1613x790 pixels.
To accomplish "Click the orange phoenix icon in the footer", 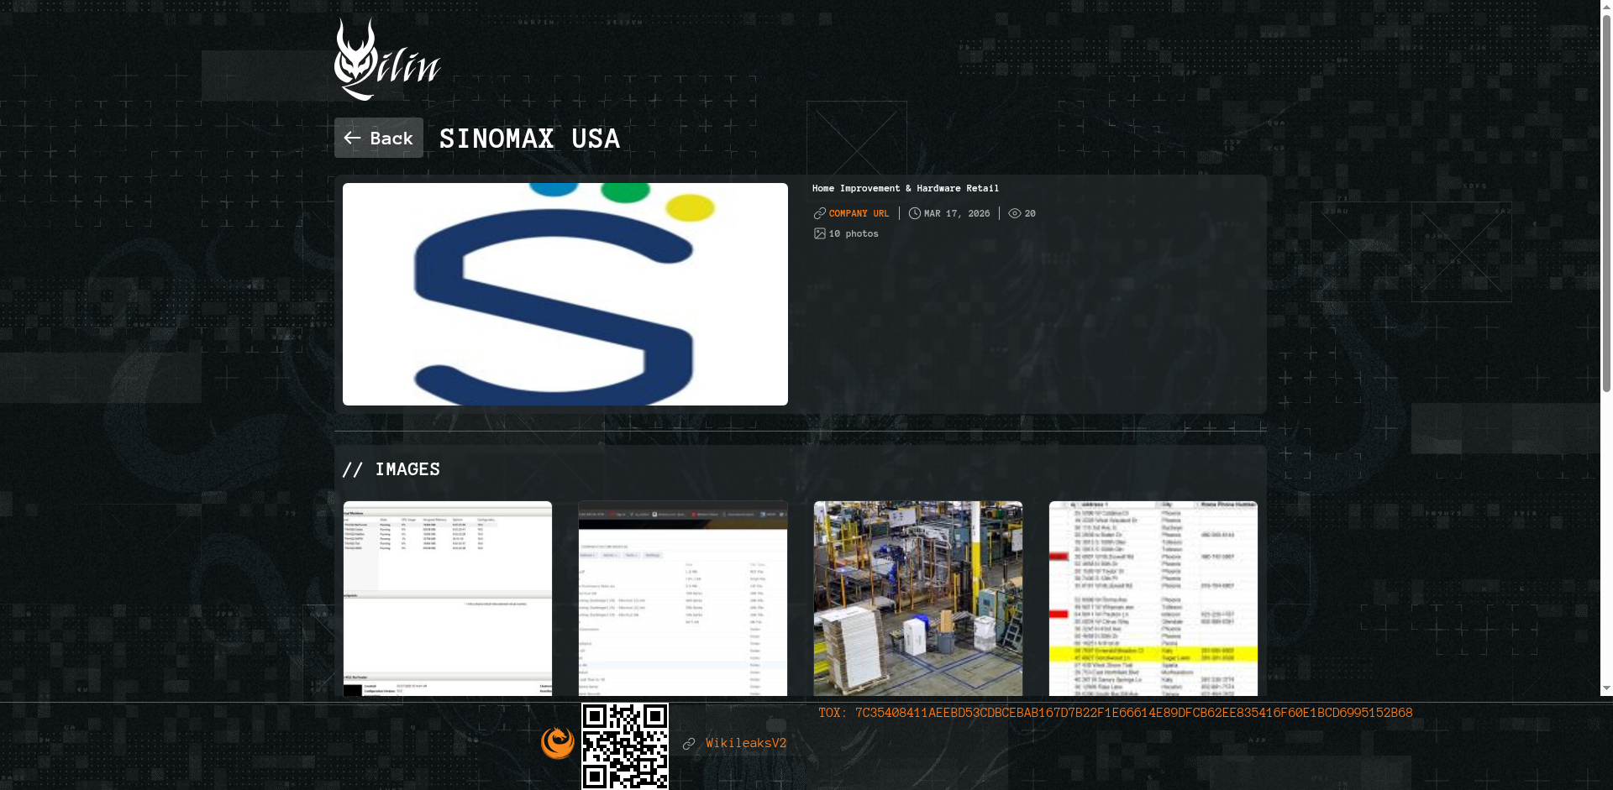I will coord(558,743).
